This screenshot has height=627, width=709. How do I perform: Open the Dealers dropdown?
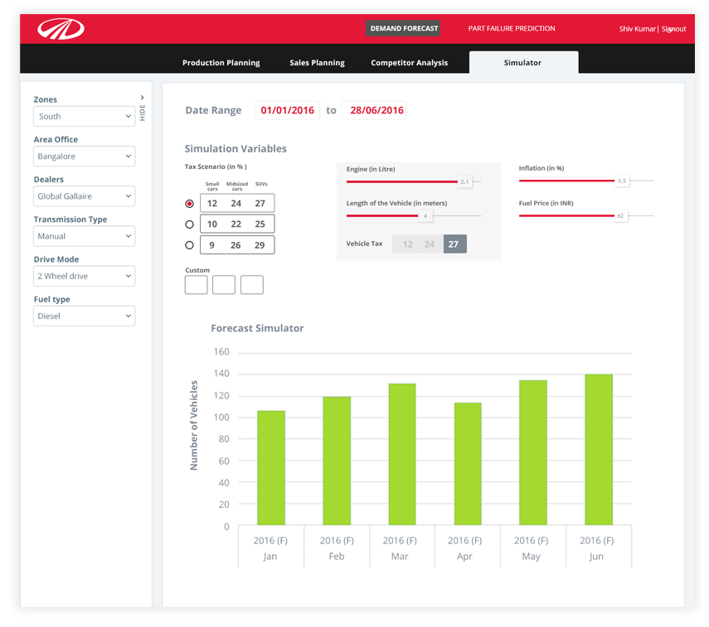coord(84,196)
